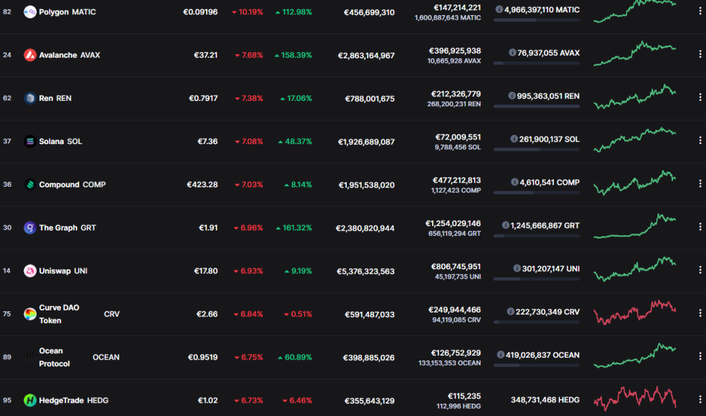Open the three-dot menu for Polygon row
Viewport: 706px width, 416px height.
coord(699,10)
